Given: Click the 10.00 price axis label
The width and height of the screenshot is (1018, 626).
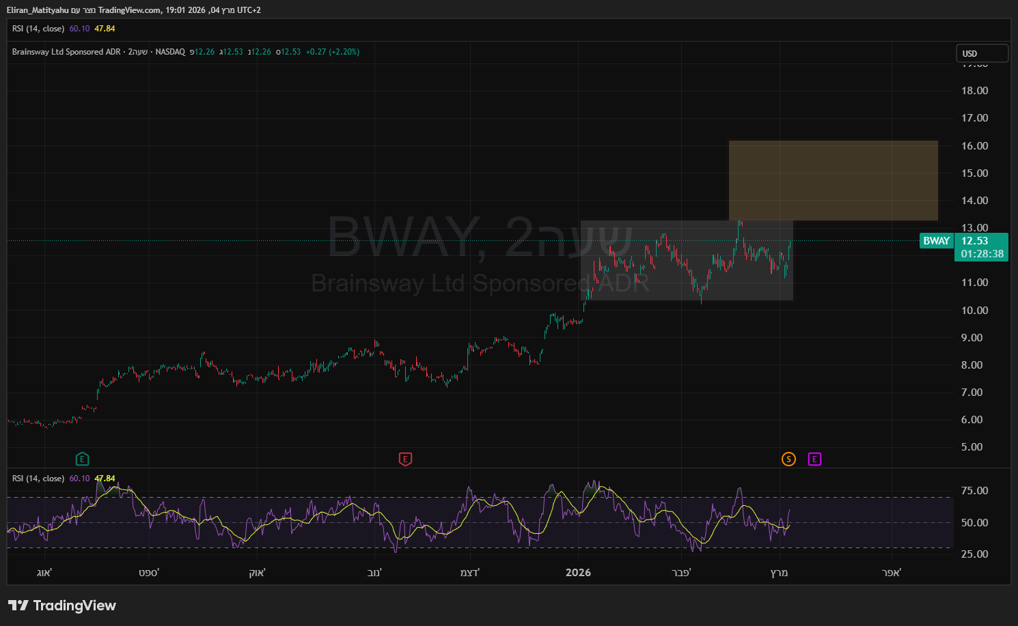Looking at the screenshot, I should [x=975, y=310].
